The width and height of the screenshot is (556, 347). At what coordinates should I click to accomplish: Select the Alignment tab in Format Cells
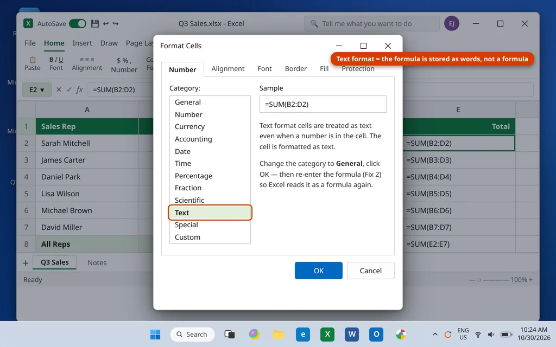click(228, 69)
